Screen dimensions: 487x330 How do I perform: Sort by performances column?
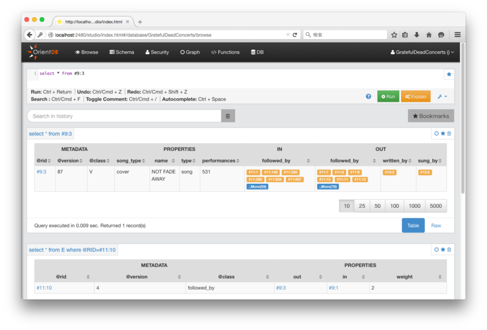tap(221, 161)
